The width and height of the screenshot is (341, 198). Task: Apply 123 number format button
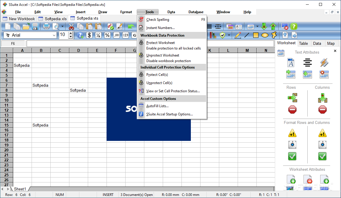point(126,35)
